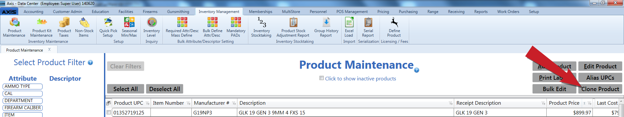Open Bulk Define Attr/Desc
Viewport: 624px width, 117px height.
pos(212,27)
